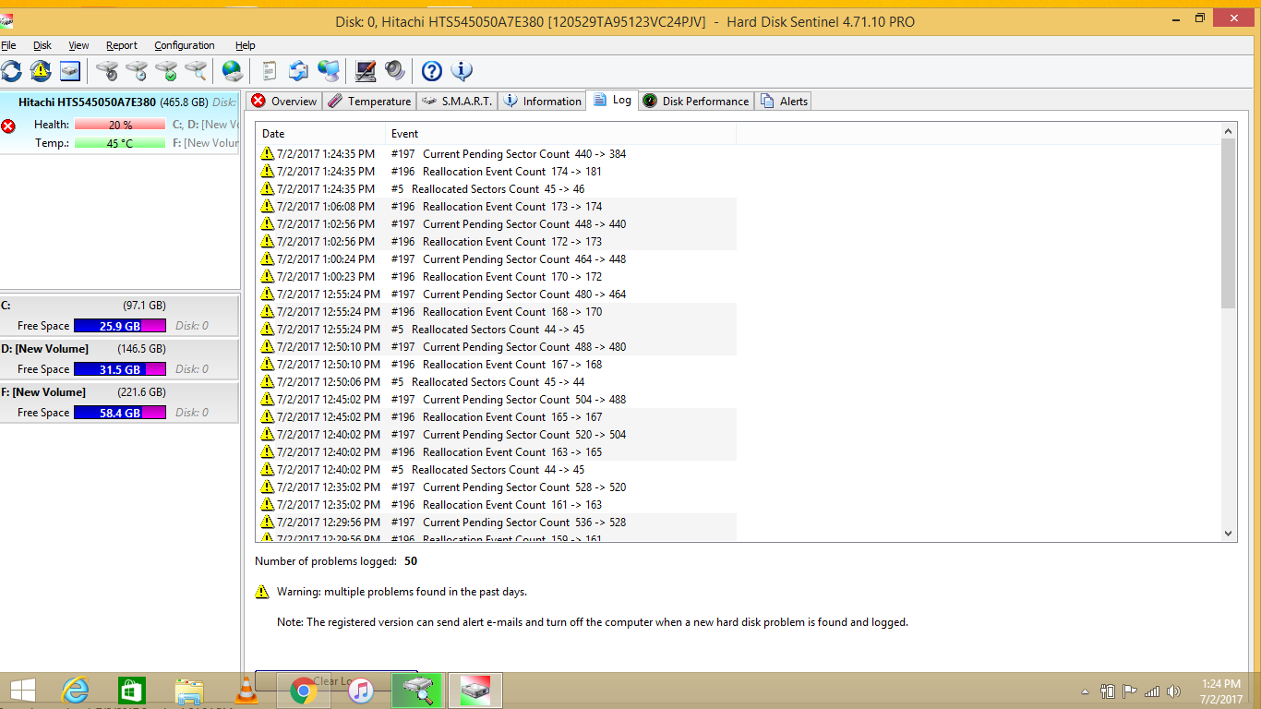Select log row Current Pending Sector Count 536 -> 528
Image resolution: width=1261 pixels, height=709 pixels.
[x=497, y=523]
